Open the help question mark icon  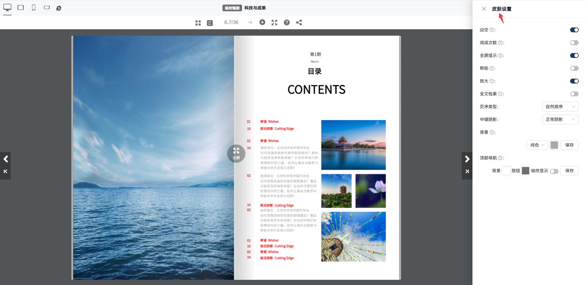(287, 23)
